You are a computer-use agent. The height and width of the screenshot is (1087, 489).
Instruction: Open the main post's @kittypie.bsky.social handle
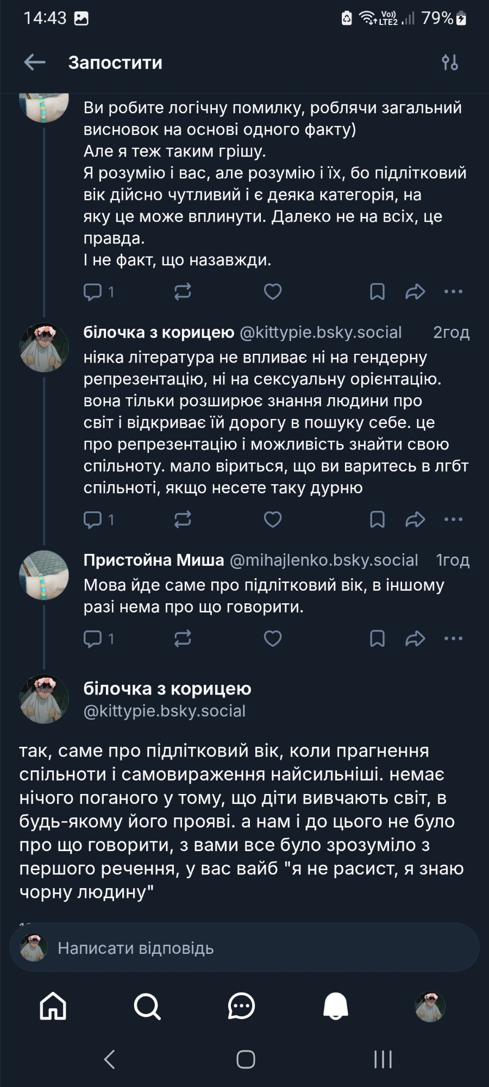point(165,711)
